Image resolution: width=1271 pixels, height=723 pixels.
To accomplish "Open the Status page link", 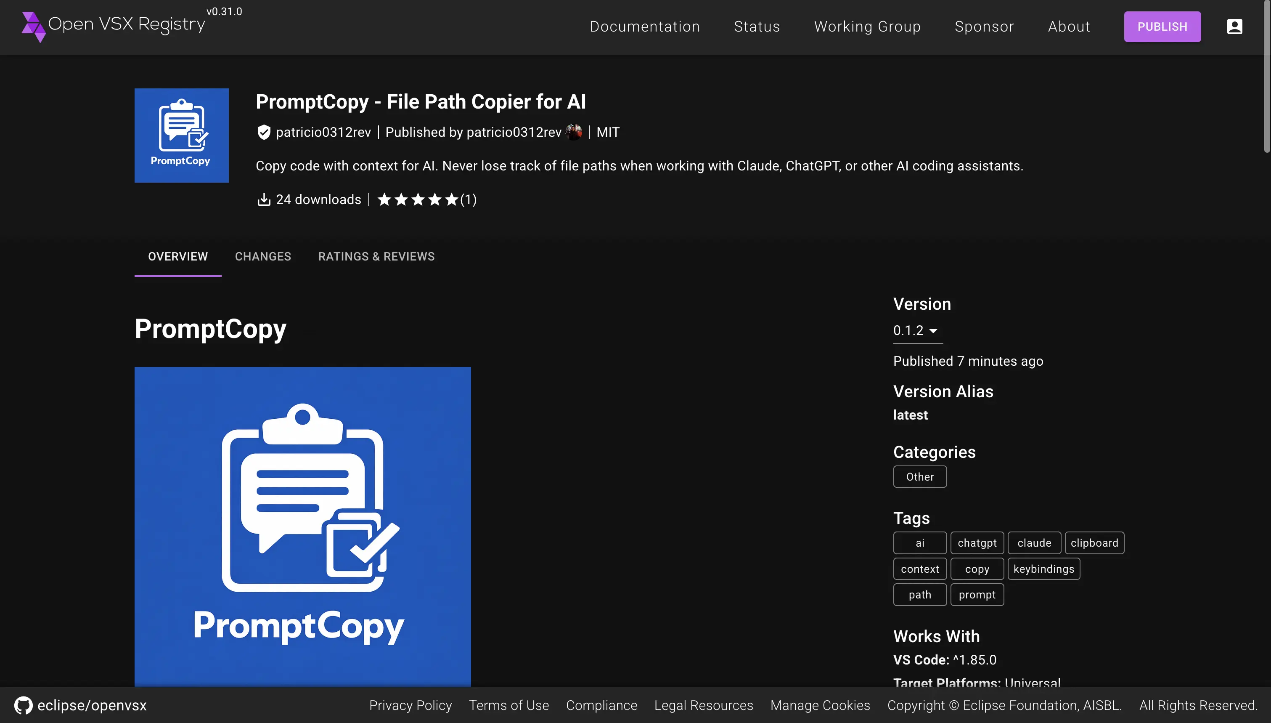I will [x=757, y=27].
